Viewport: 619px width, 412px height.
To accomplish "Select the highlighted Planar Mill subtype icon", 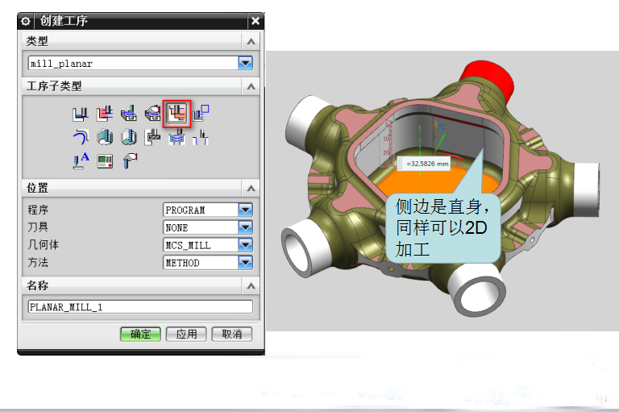I will point(177,114).
